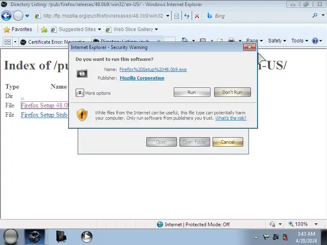This screenshot has height=245, width=327.
Task: Click the red Stop loading icon
Action: tap(197, 16)
